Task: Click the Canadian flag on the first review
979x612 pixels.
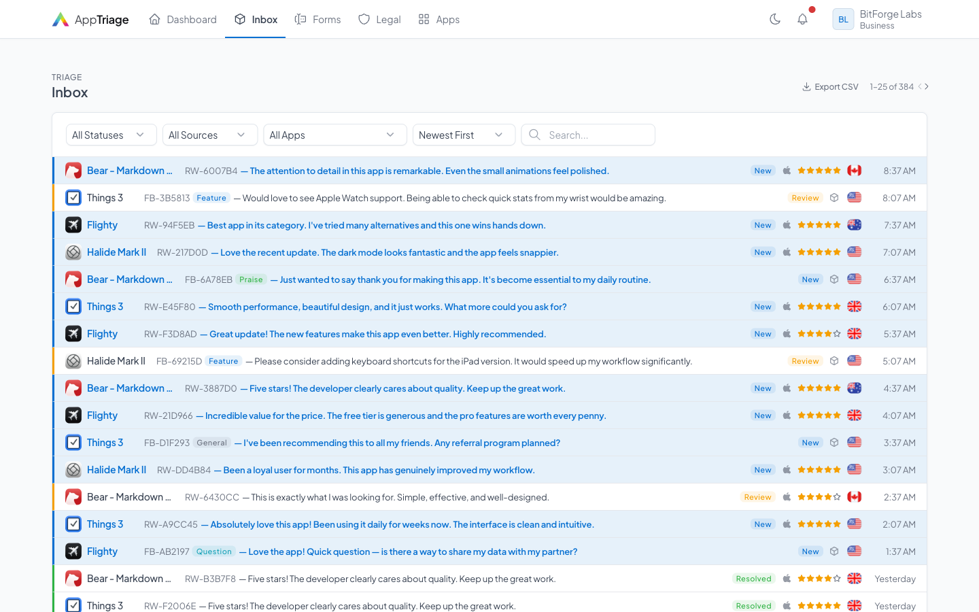Action: [855, 170]
